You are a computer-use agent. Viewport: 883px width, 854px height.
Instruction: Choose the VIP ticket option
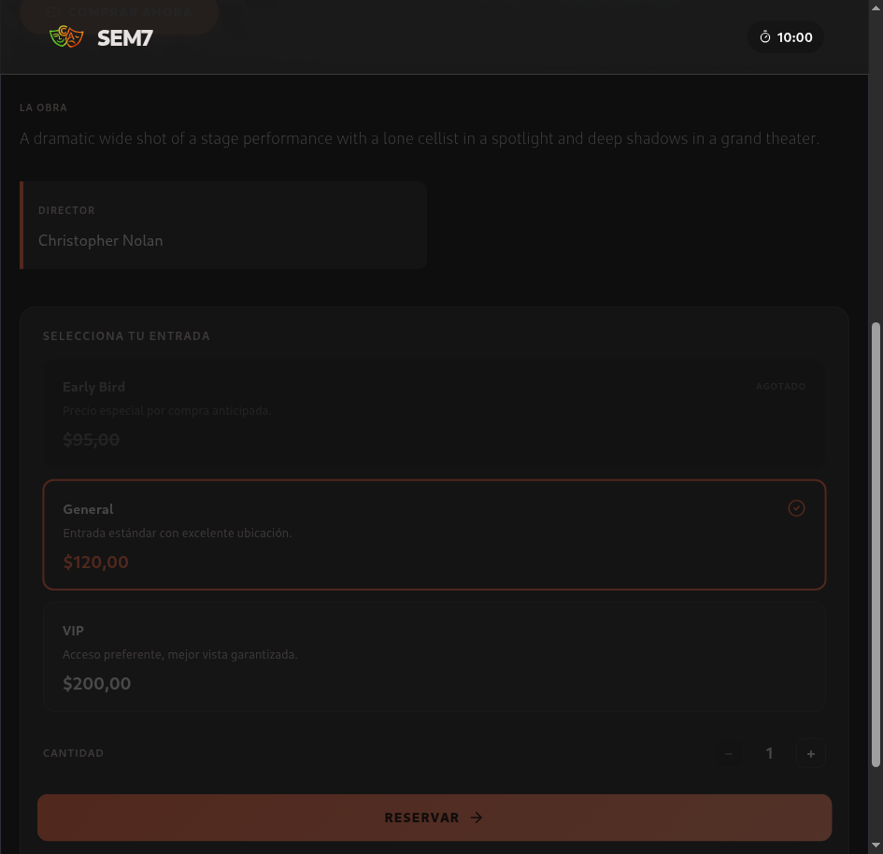click(434, 657)
